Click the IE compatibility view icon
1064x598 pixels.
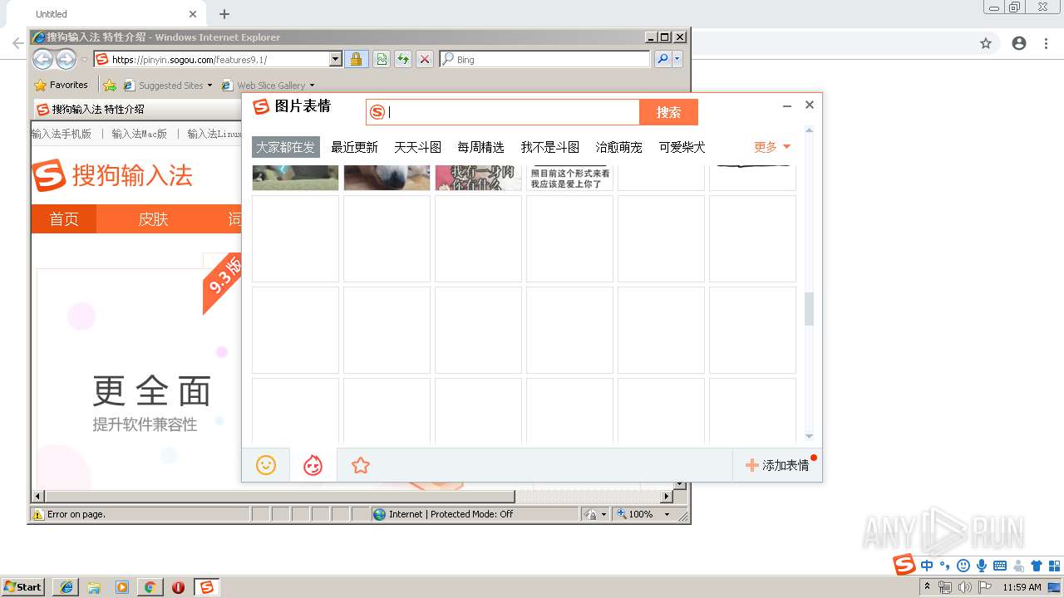click(x=382, y=59)
